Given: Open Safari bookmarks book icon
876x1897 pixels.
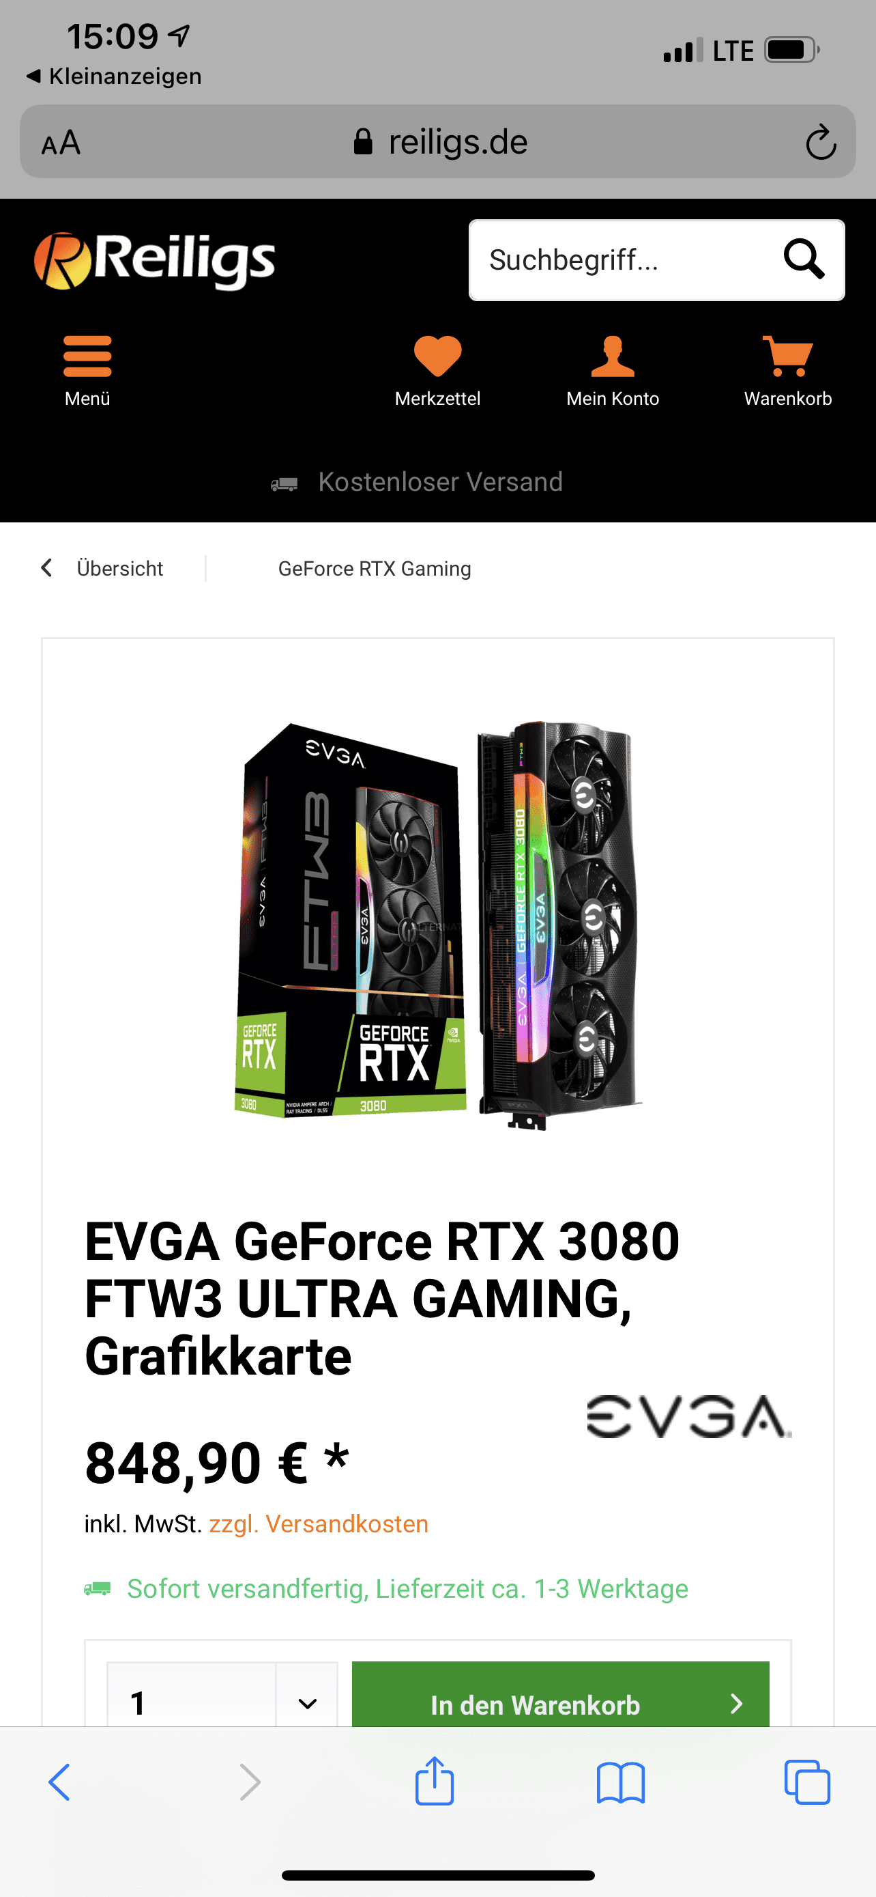Looking at the screenshot, I should point(621,1783).
